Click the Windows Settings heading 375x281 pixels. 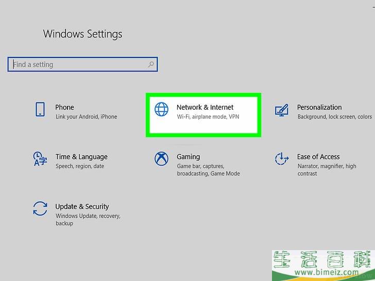coord(82,33)
